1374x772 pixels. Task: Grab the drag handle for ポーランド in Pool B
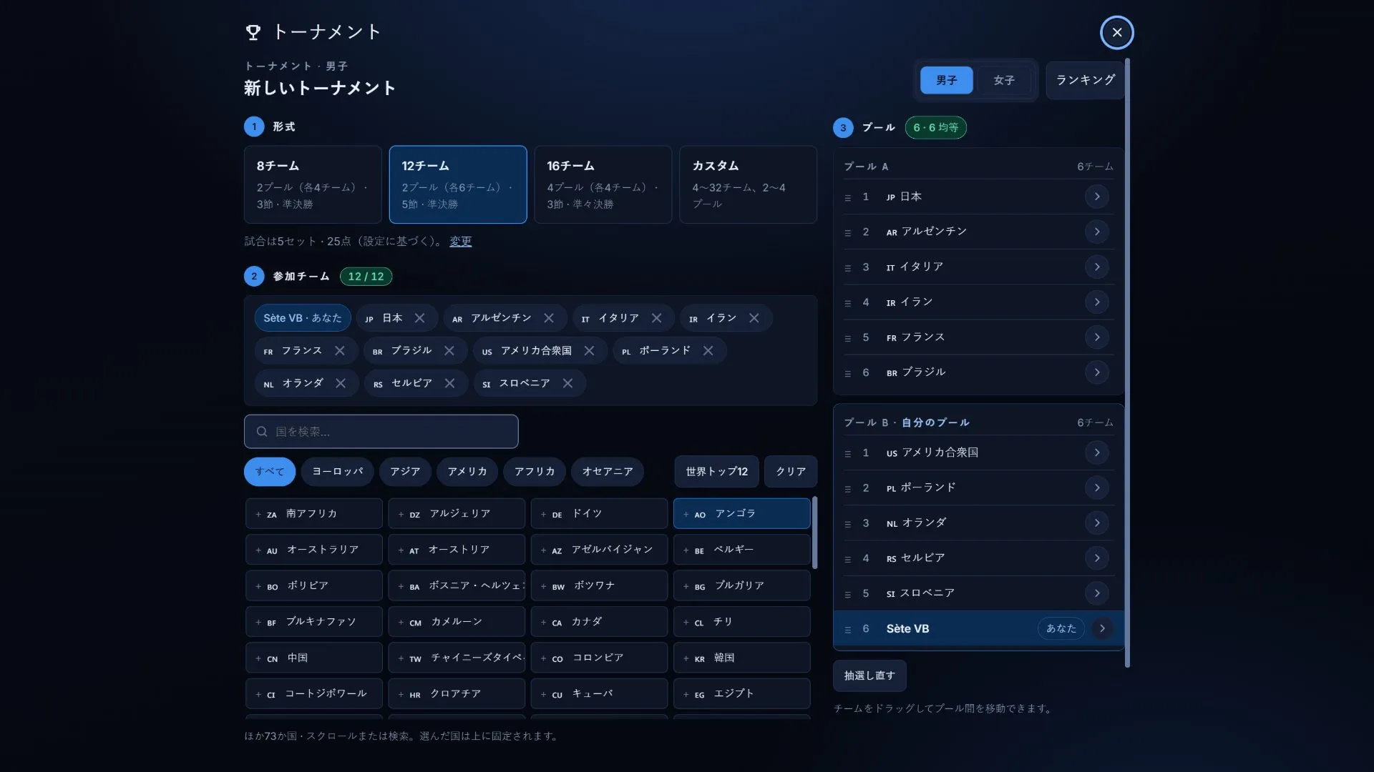pos(848,488)
